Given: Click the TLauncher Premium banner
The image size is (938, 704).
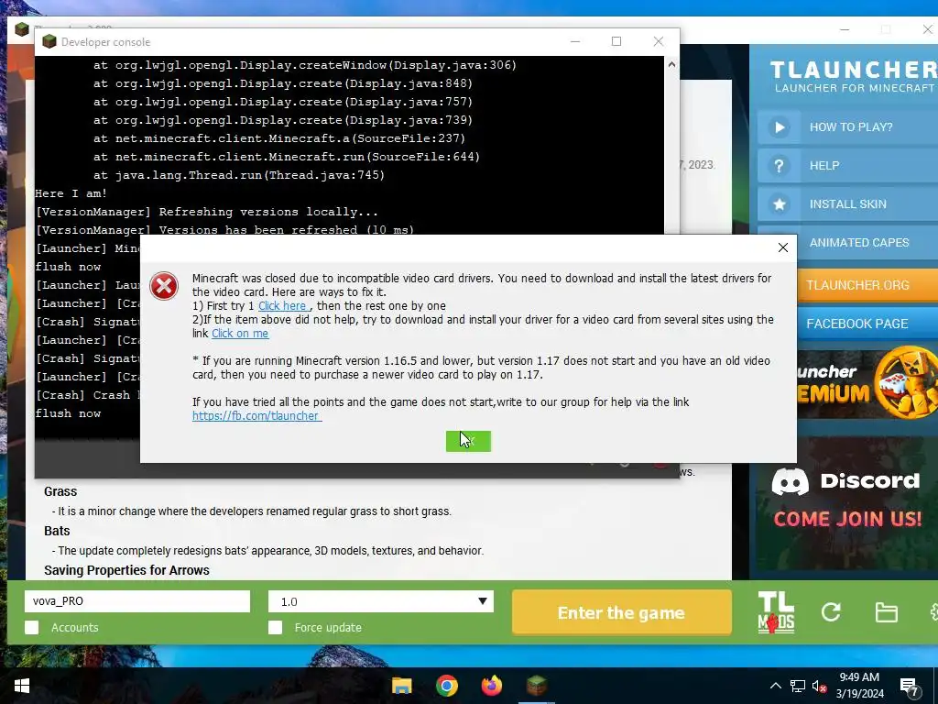Looking at the screenshot, I should 867,383.
